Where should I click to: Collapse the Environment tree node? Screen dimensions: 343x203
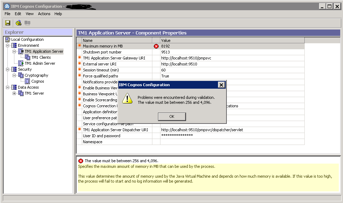point(8,45)
